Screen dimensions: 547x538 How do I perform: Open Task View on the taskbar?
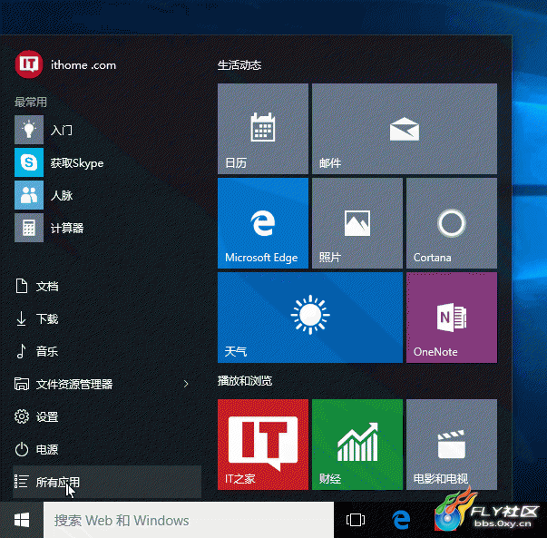(x=356, y=520)
